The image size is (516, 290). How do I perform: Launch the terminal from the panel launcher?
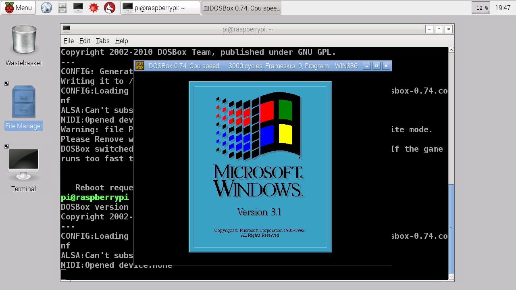point(78,8)
